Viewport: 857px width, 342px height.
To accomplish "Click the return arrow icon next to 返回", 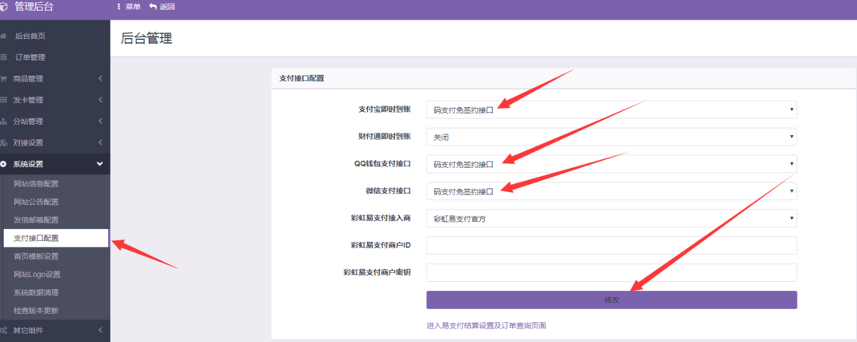I will [153, 7].
